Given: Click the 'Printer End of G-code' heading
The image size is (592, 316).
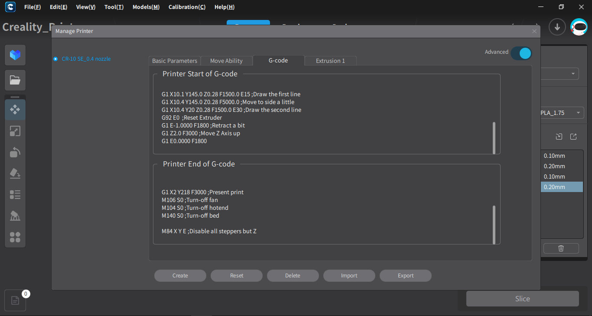Looking at the screenshot, I should pos(199,164).
